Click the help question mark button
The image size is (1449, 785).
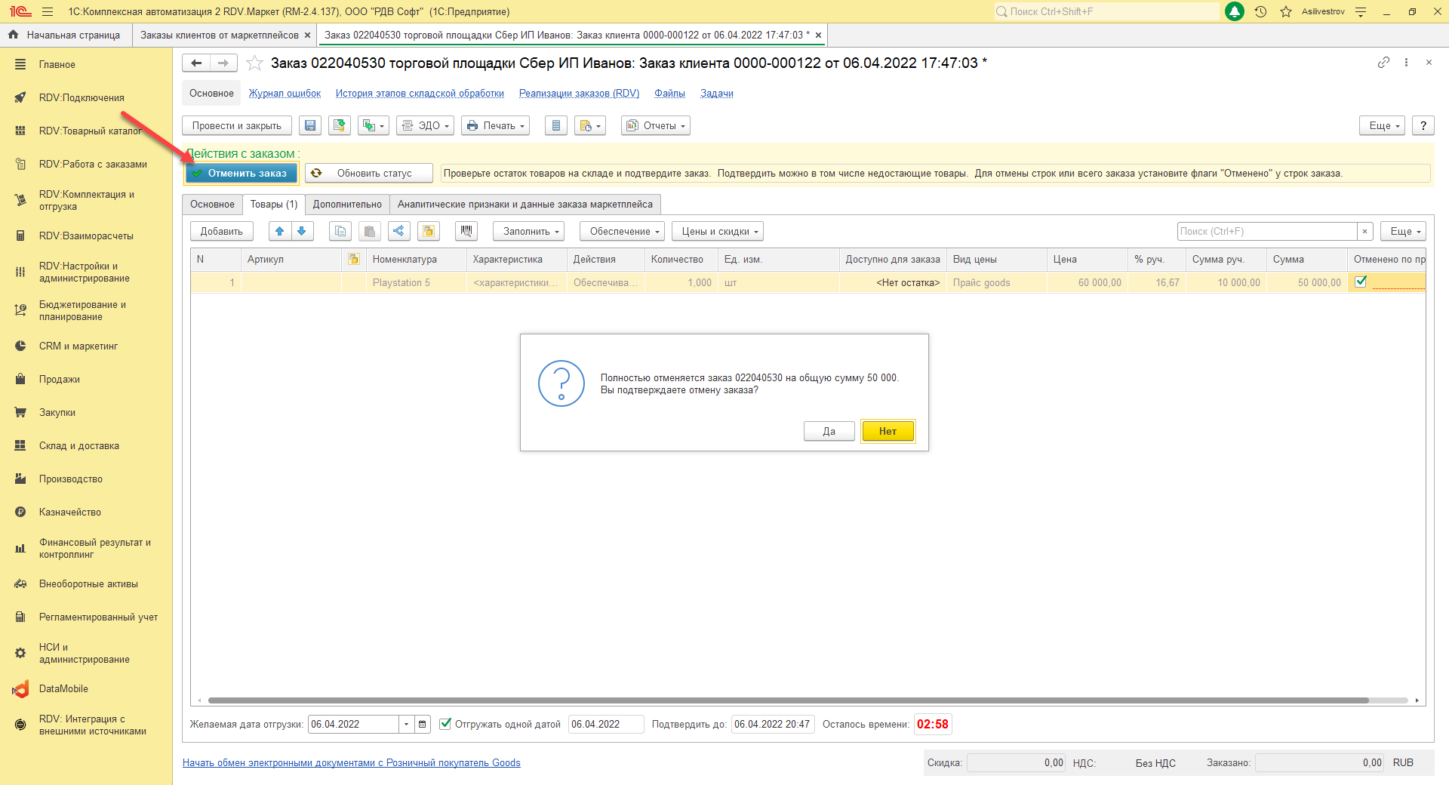(1423, 126)
